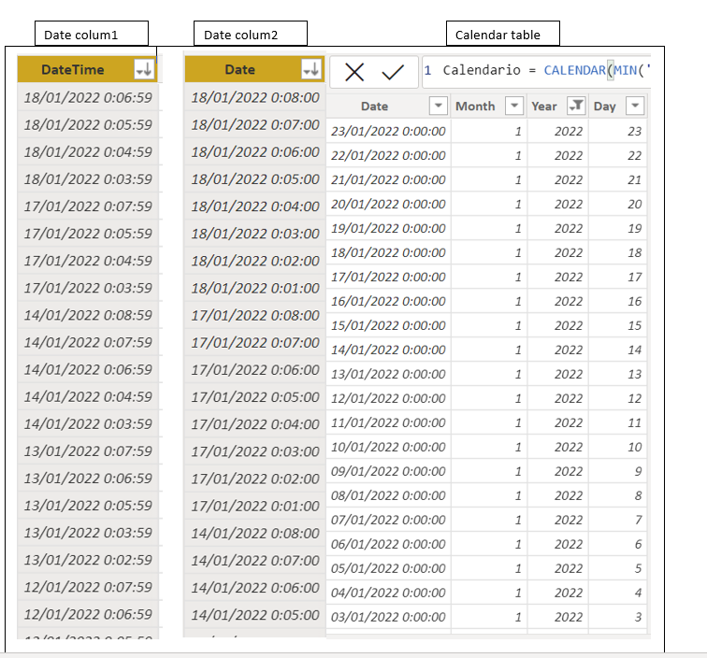Select cell 17/01/2022 0:06:00
This screenshot has width=707, height=658.
click(x=255, y=369)
